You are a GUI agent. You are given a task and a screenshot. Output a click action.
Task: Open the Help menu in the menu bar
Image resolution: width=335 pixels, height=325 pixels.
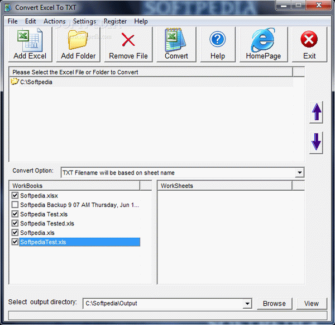[141, 21]
